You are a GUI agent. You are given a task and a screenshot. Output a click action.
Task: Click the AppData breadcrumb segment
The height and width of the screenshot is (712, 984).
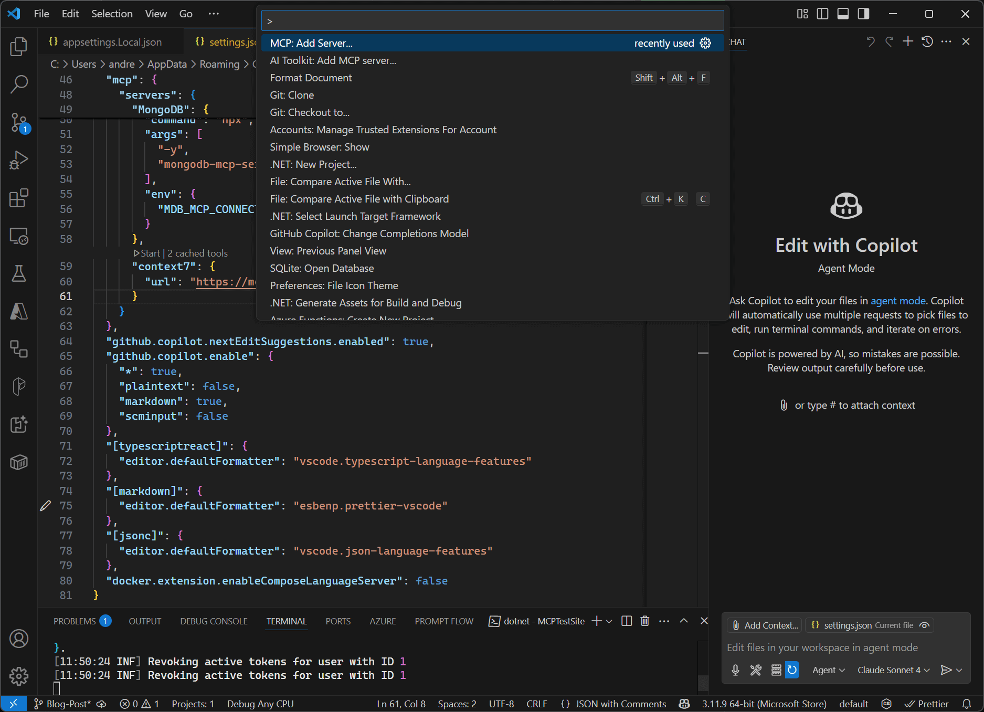[167, 64]
